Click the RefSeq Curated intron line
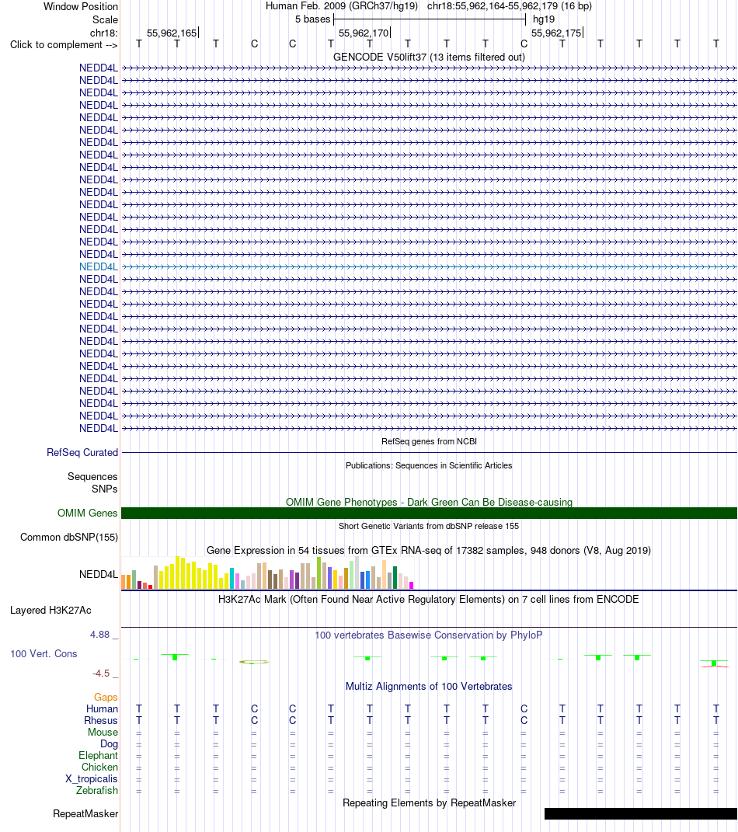This screenshot has height=832, width=738. click(430, 453)
